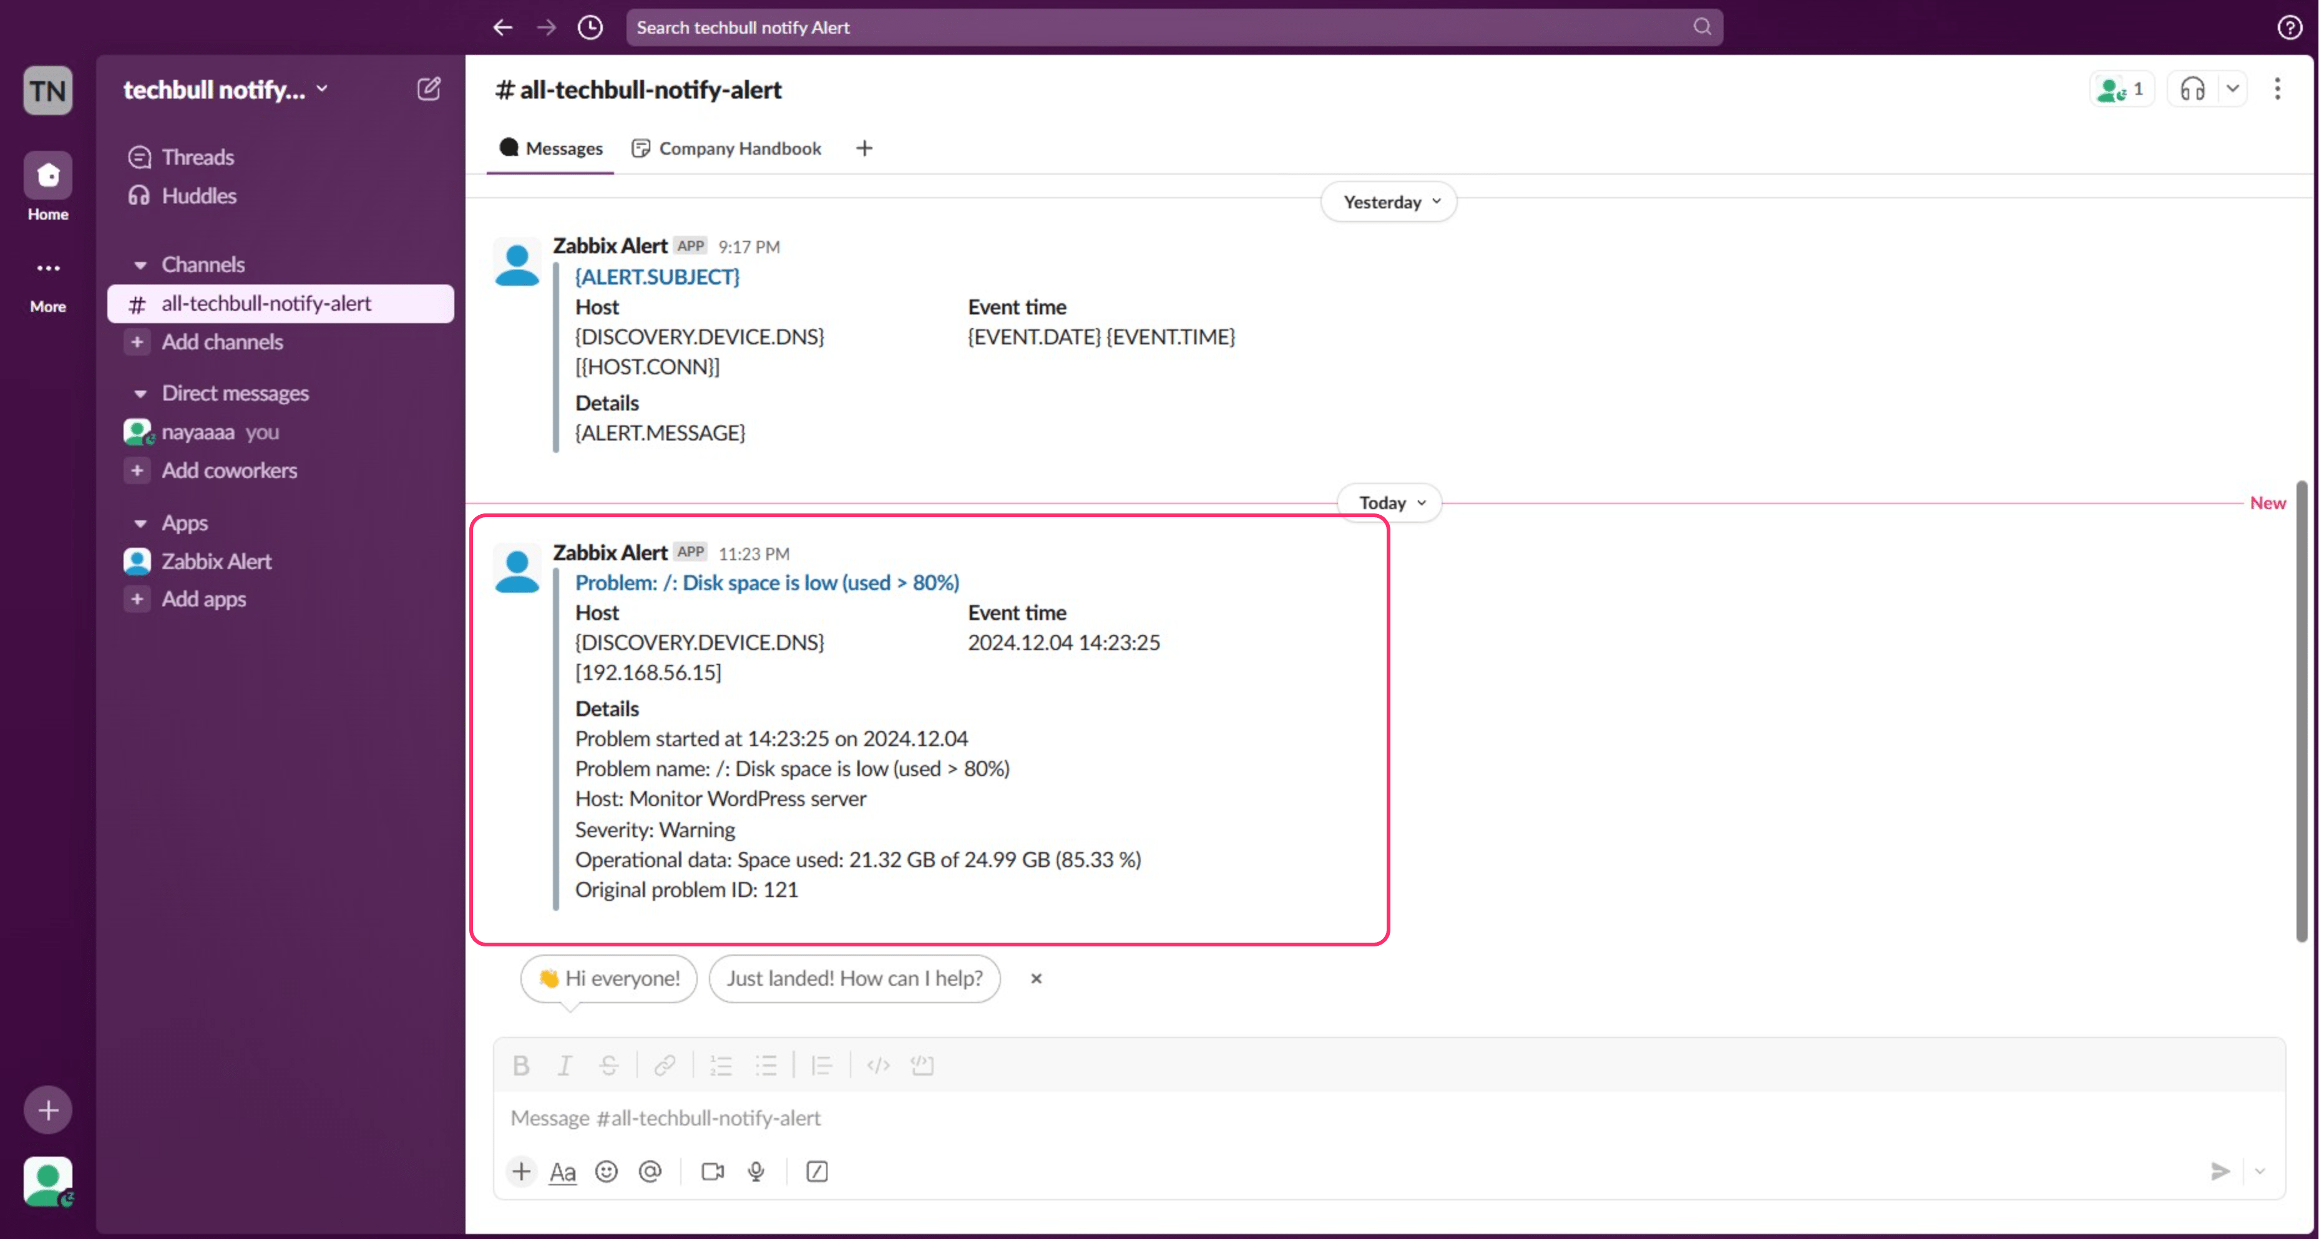Open slash shortcuts icon in composer
The height and width of the screenshot is (1239, 2319).
pyautogui.click(x=816, y=1172)
